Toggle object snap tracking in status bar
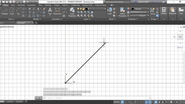 point(147,102)
